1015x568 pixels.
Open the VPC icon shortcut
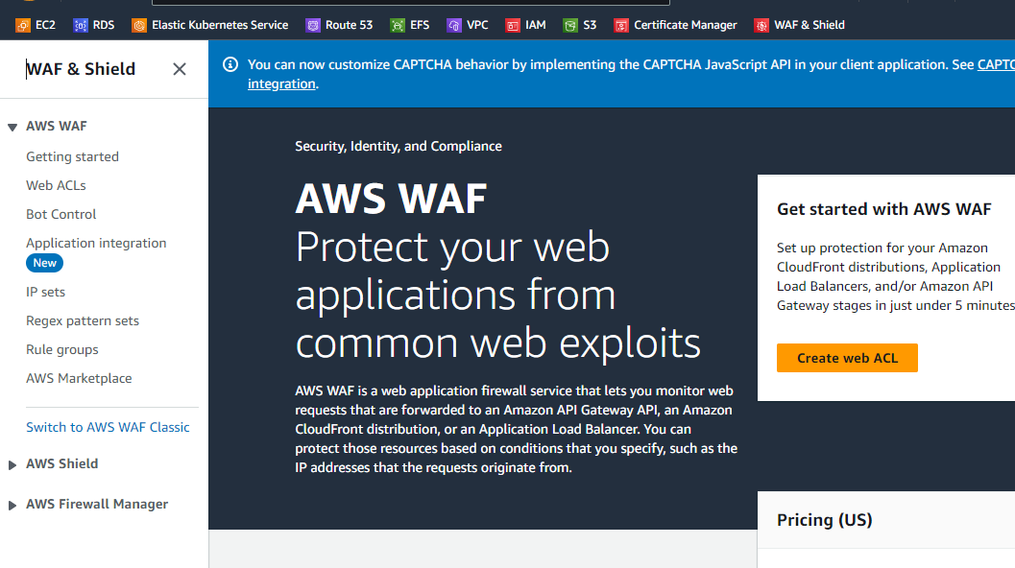(454, 25)
